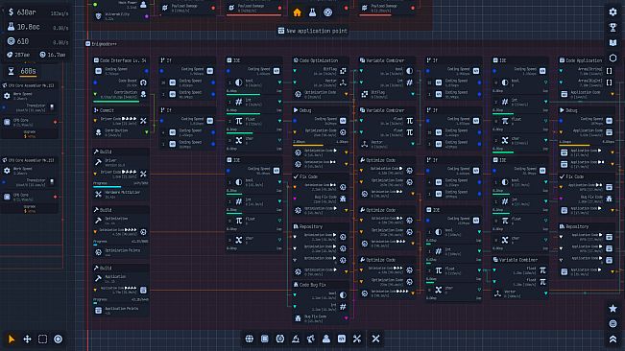
Task: Open the globe icon in the bottom toolbar
Action: click(249, 339)
